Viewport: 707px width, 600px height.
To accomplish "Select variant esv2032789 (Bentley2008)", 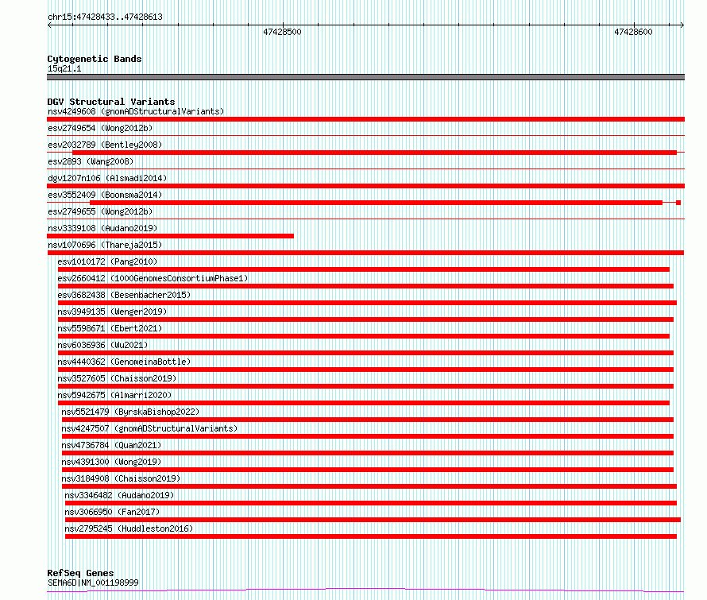I will [105, 145].
